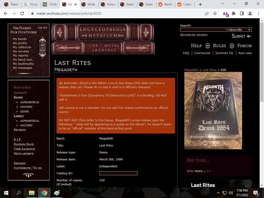Click the add a band ornament button
Screen dimensions: 264x198
point(43,47)
